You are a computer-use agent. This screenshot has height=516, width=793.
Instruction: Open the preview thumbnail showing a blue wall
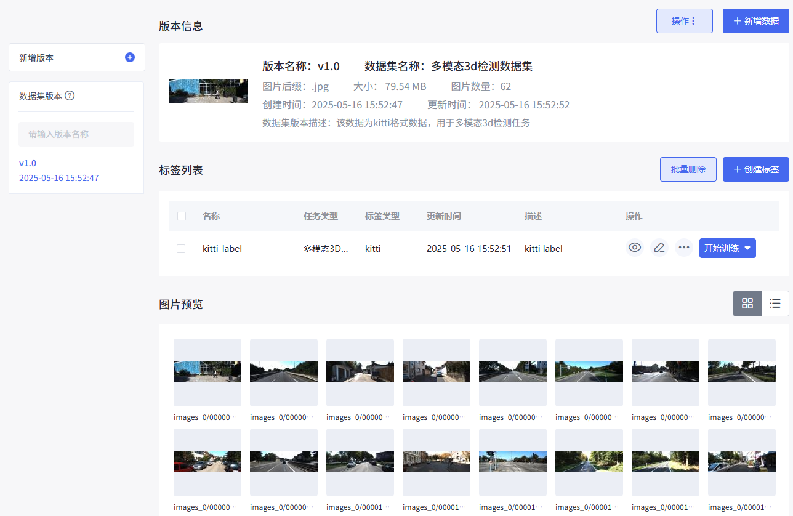click(207, 372)
